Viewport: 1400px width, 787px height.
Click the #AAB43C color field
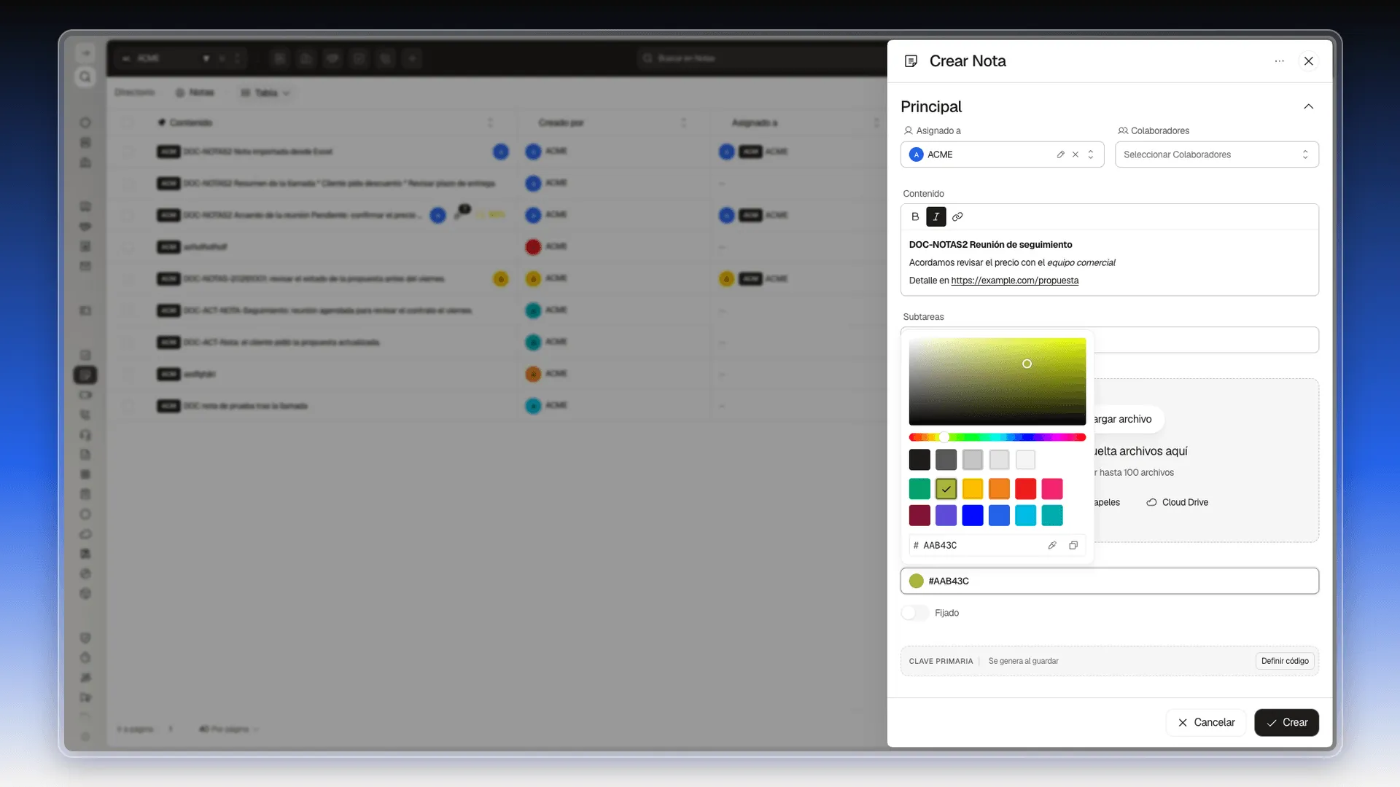click(x=1109, y=581)
